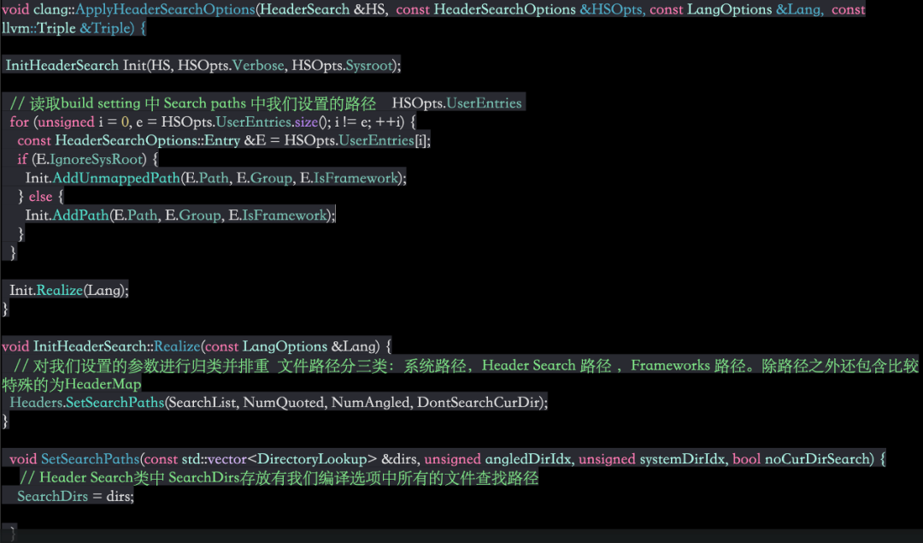Click DontSearchCurDir argument
This screenshot has height=543, width=923.
tap(478, 403)
